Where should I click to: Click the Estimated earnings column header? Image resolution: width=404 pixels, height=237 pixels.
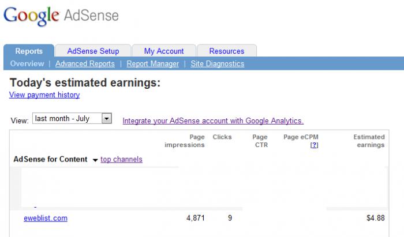click(369, 141)
